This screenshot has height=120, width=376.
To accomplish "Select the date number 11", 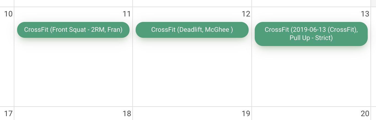I will [x=127, y=14].
